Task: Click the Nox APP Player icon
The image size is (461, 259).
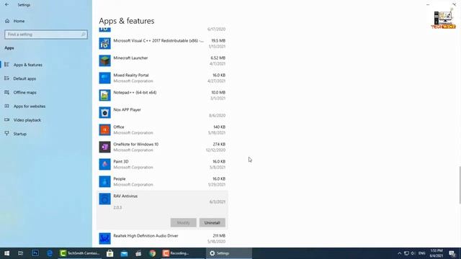Action: tap(104, 112)
